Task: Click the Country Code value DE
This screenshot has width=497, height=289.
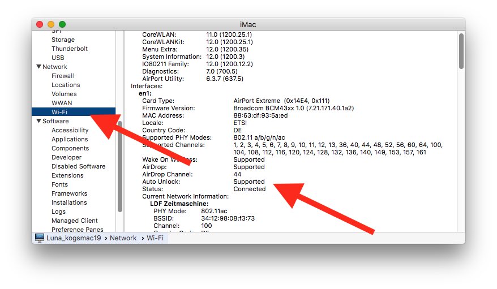Action: pyautogui.click(x=237, y=130)
